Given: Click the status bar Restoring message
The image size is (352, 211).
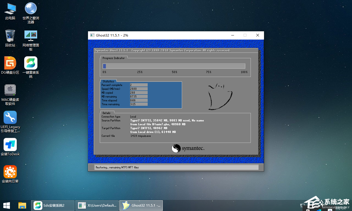Looking at the screenshot, I should (x=117, y=167).
